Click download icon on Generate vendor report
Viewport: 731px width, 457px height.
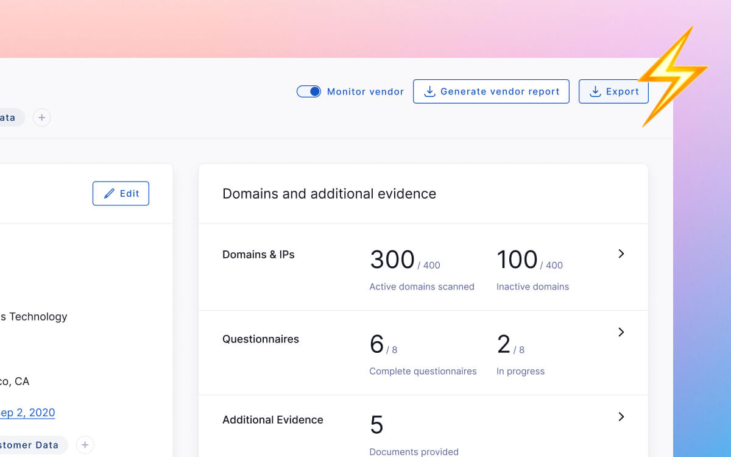pos(429,91)
